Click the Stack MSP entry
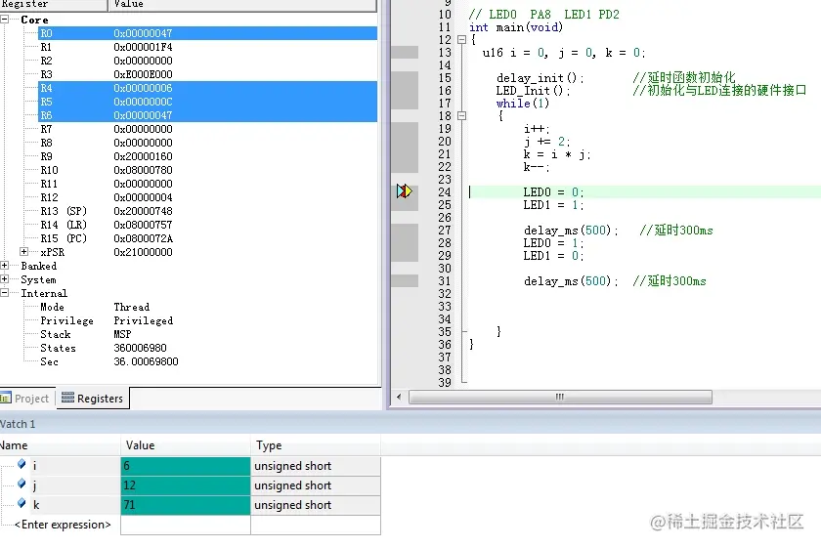Viewport: 821px width, 548px height. pyautogui.click(x=85, y=334)
